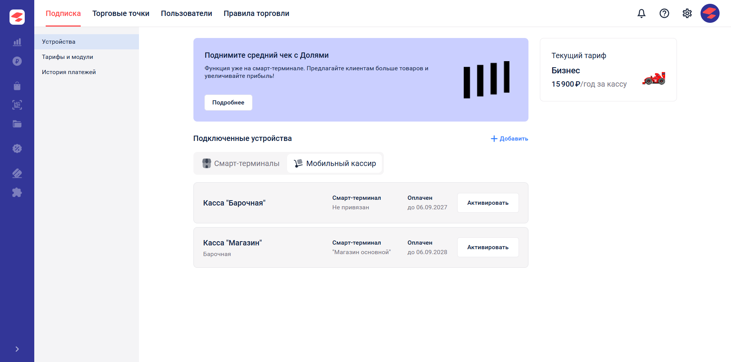Switch to the Торговые точки tab
This screenshot has height=362, width=731.
121,13
